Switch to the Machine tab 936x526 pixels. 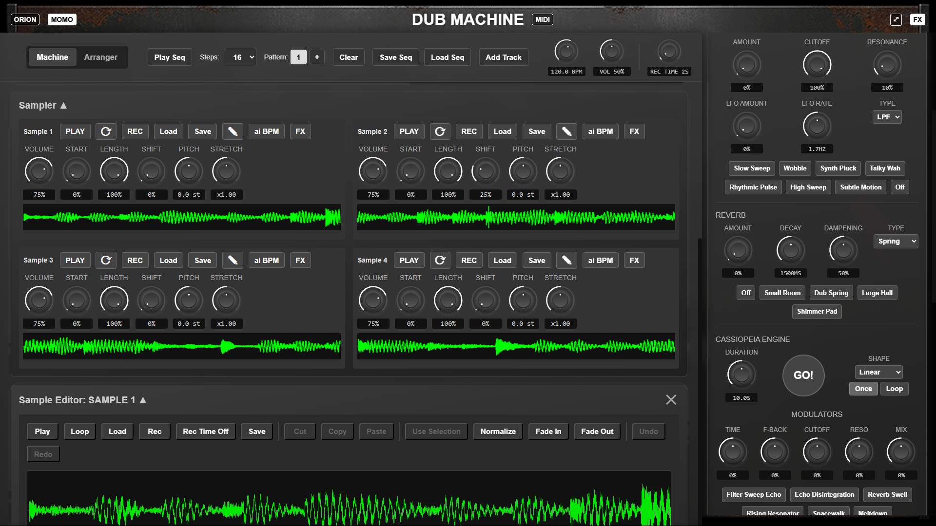[x=52, y=57]
